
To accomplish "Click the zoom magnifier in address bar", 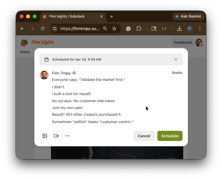I will click(x=105, y=29).
